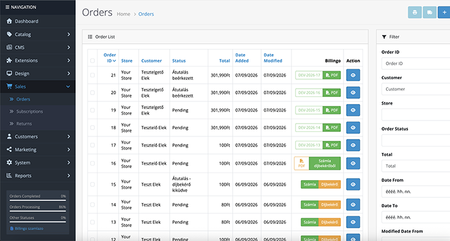Open PDF for invoice DEV-2026-17

[331, 75]
